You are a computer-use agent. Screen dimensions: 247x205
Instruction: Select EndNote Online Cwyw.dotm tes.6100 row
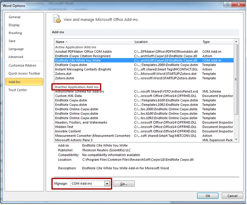pos(144,114)
